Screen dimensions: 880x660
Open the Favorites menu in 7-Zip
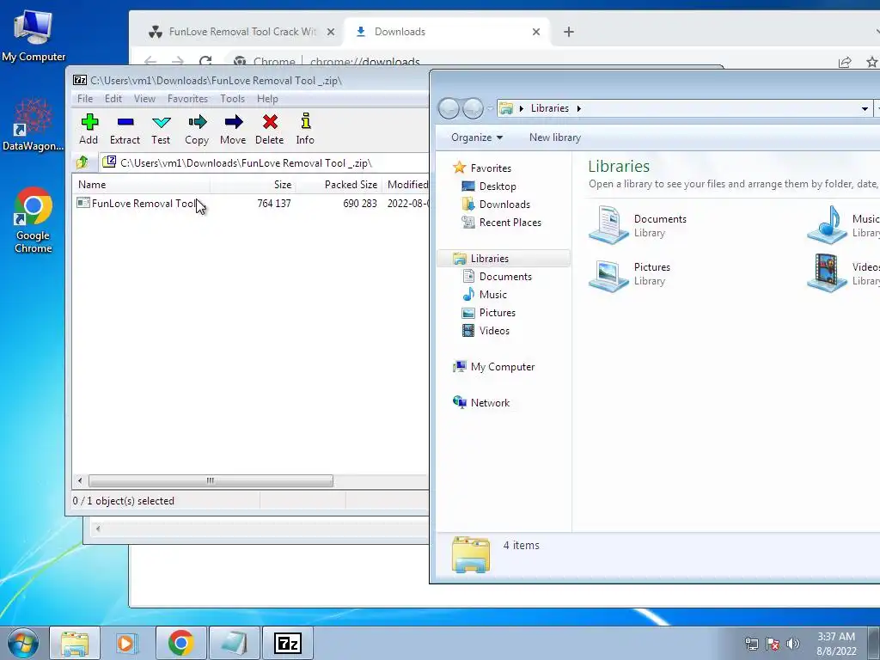pos(188,99)
